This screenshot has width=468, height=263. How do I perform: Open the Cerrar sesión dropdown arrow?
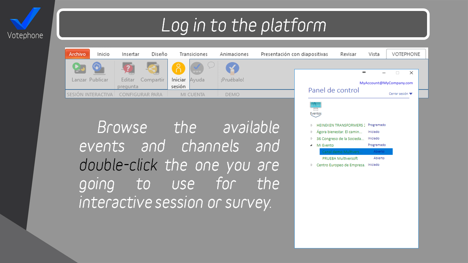411,94
